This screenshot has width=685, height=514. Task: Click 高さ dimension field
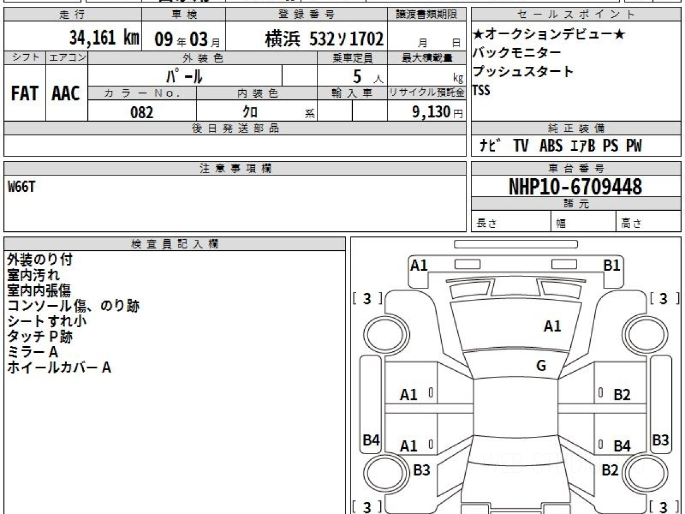tap(649, 222)
